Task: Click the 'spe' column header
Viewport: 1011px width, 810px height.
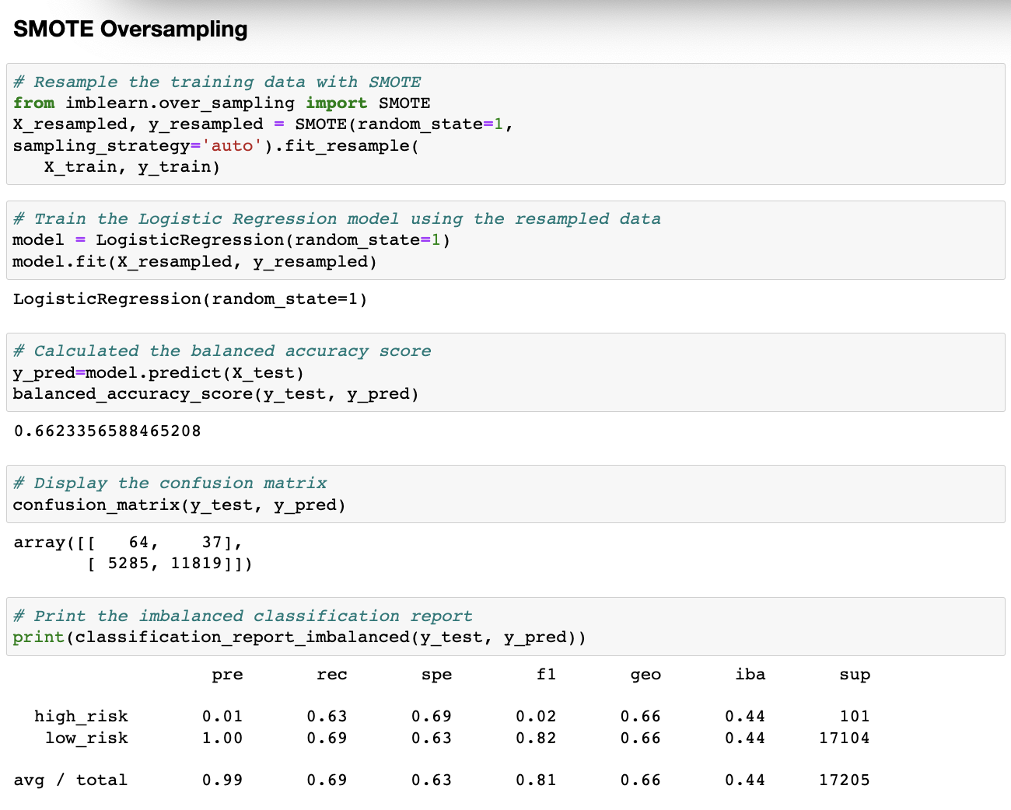Action: (x=436, y=675)
